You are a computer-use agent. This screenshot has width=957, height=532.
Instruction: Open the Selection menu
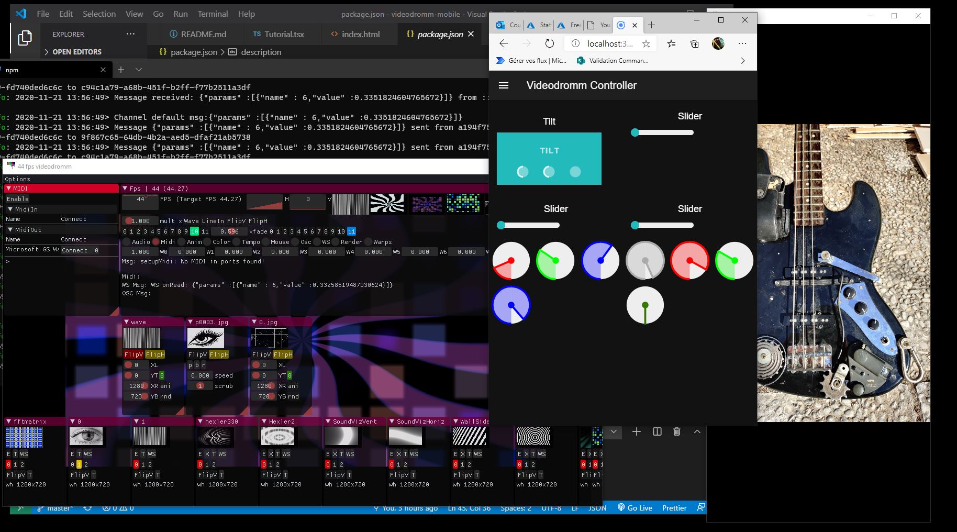[x=99, y=14]
